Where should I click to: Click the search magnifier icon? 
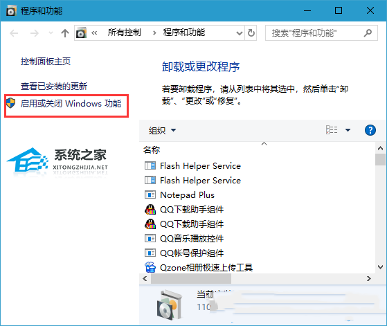coord(368,33)
